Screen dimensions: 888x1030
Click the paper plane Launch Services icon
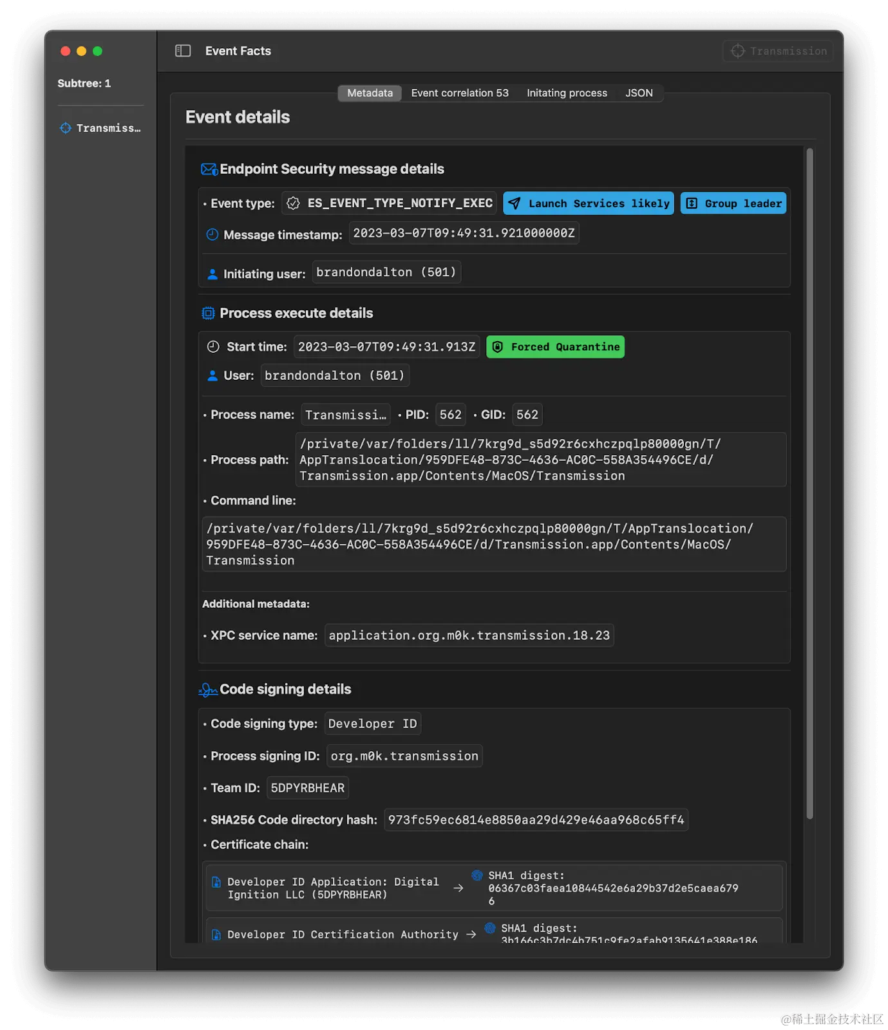click(515, 203)
